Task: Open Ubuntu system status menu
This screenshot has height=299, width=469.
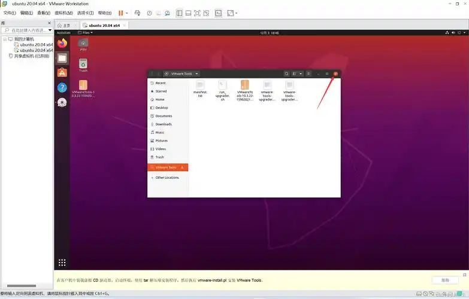Action: (x=456, y=32)
